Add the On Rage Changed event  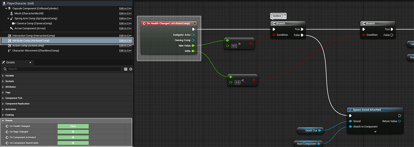coord(73,132)
